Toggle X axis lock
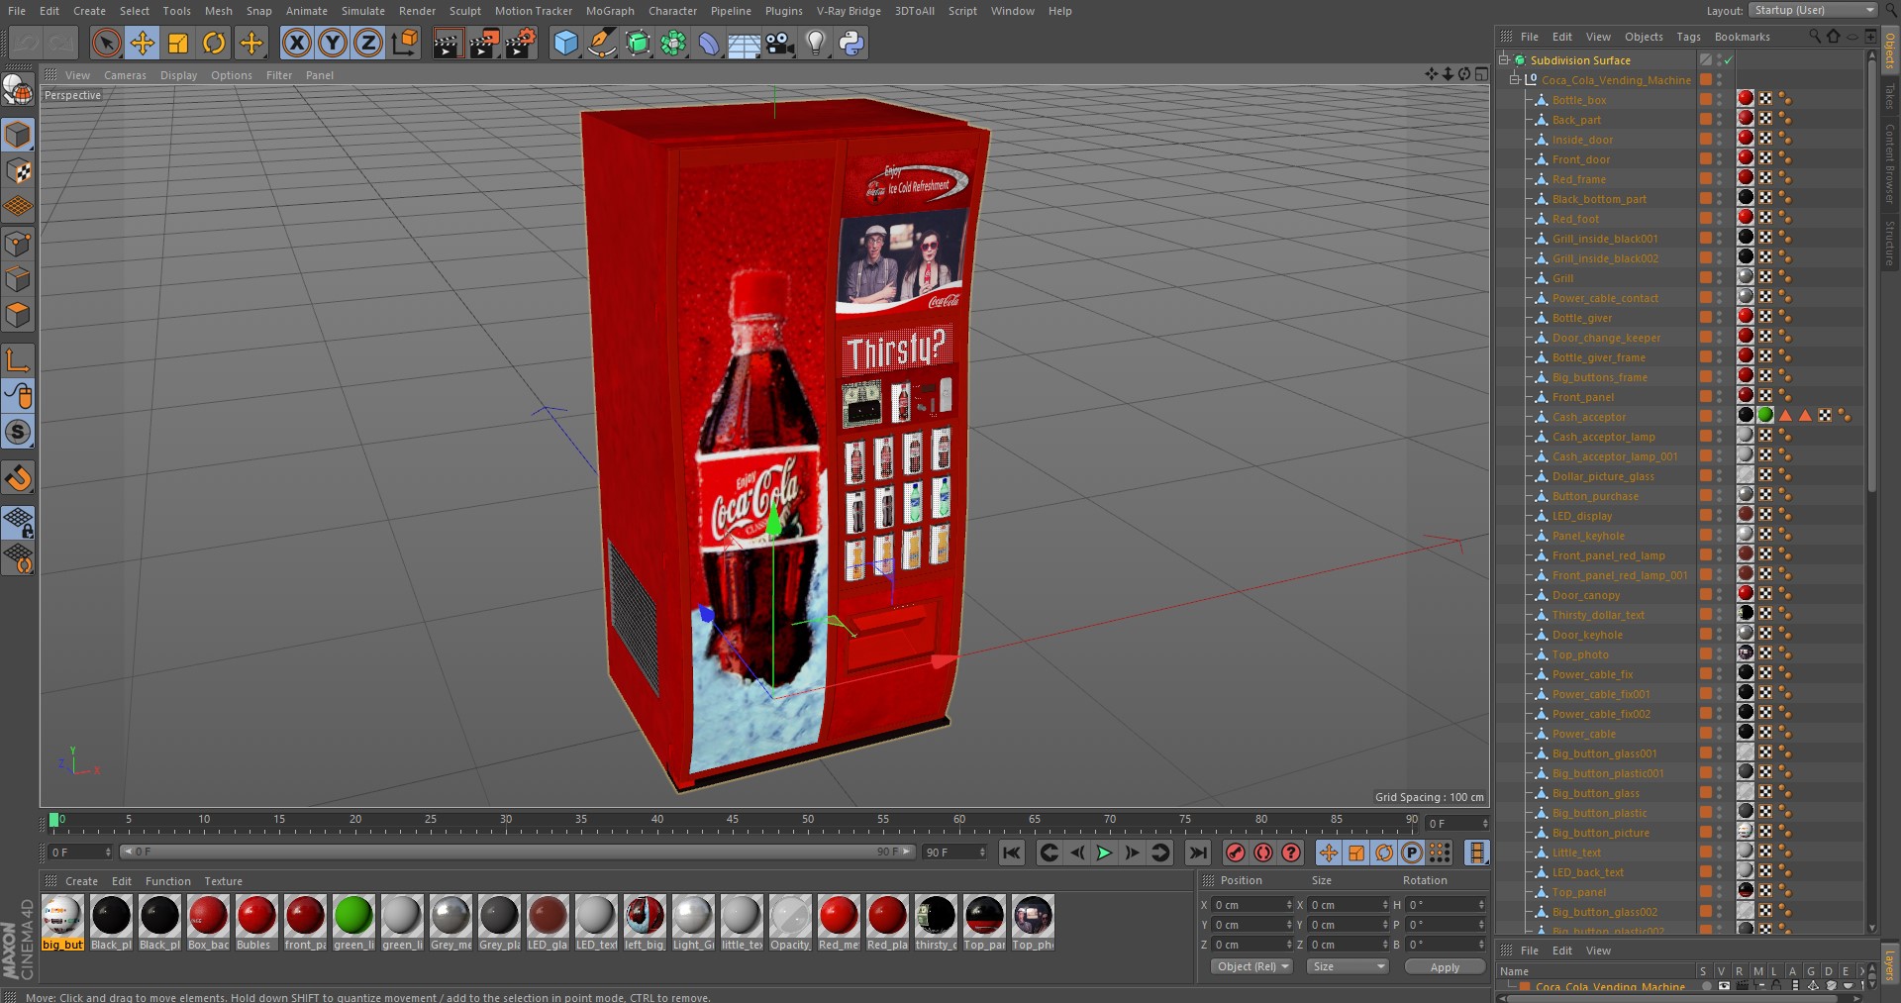 (296, 43)
